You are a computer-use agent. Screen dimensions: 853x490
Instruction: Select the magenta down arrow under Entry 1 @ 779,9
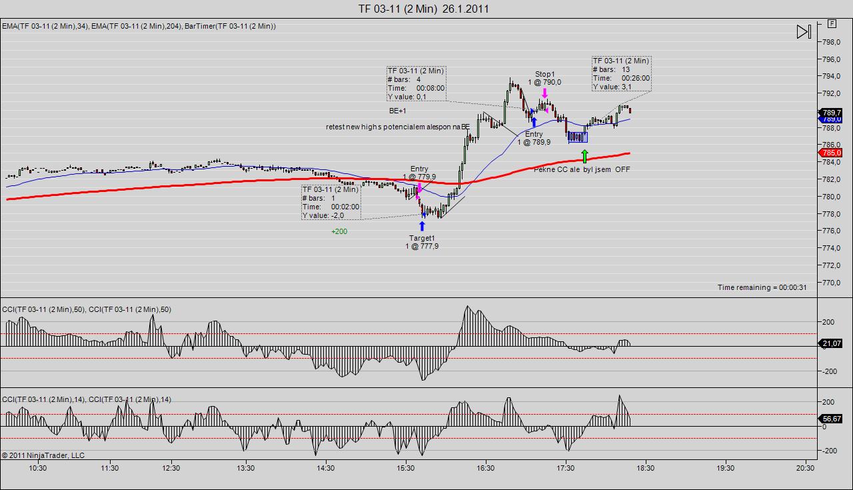419,189
